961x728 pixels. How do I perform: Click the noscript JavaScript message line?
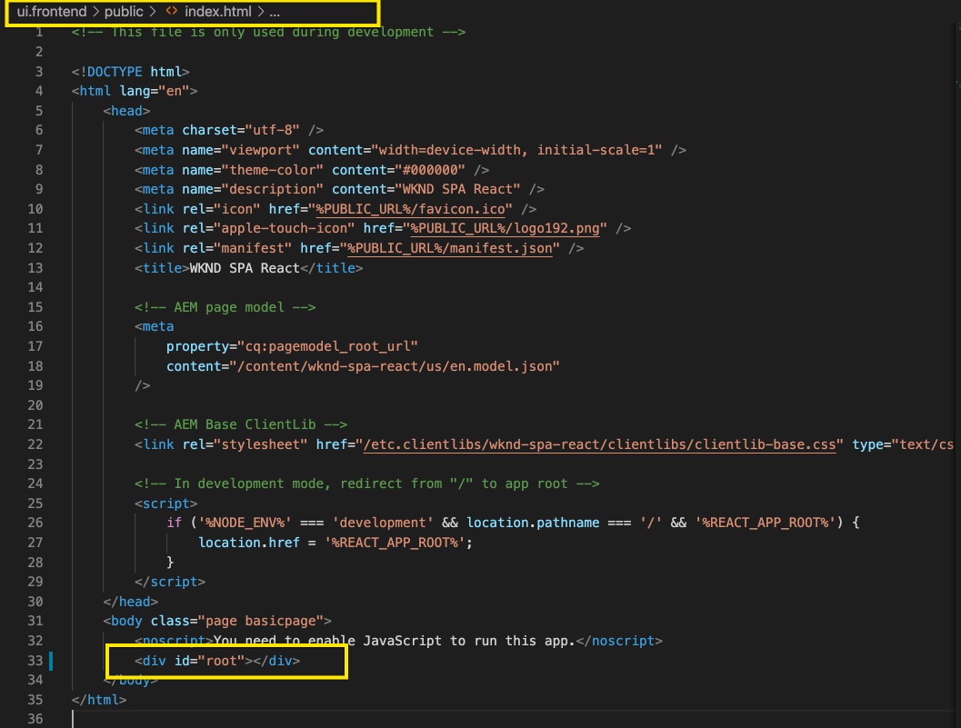click(x=398, y=641)
